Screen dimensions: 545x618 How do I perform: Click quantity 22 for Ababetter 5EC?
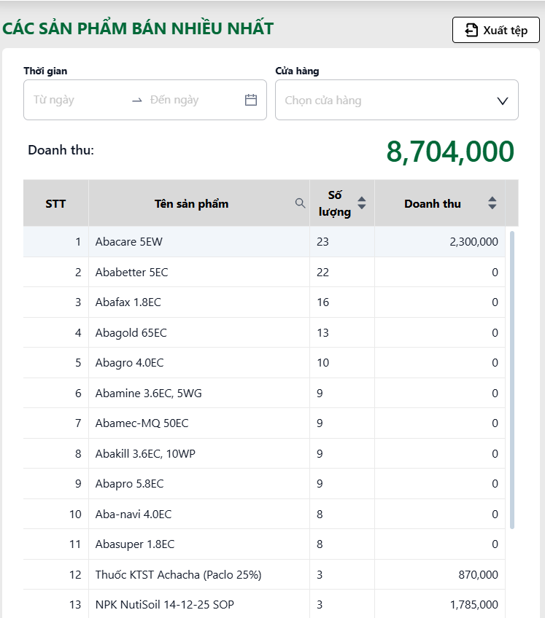pos(322,273)
